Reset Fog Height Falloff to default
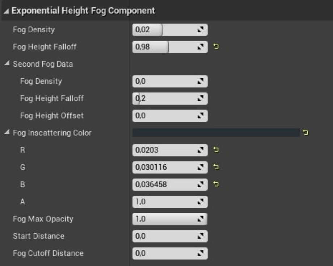 tap(216, 47)
